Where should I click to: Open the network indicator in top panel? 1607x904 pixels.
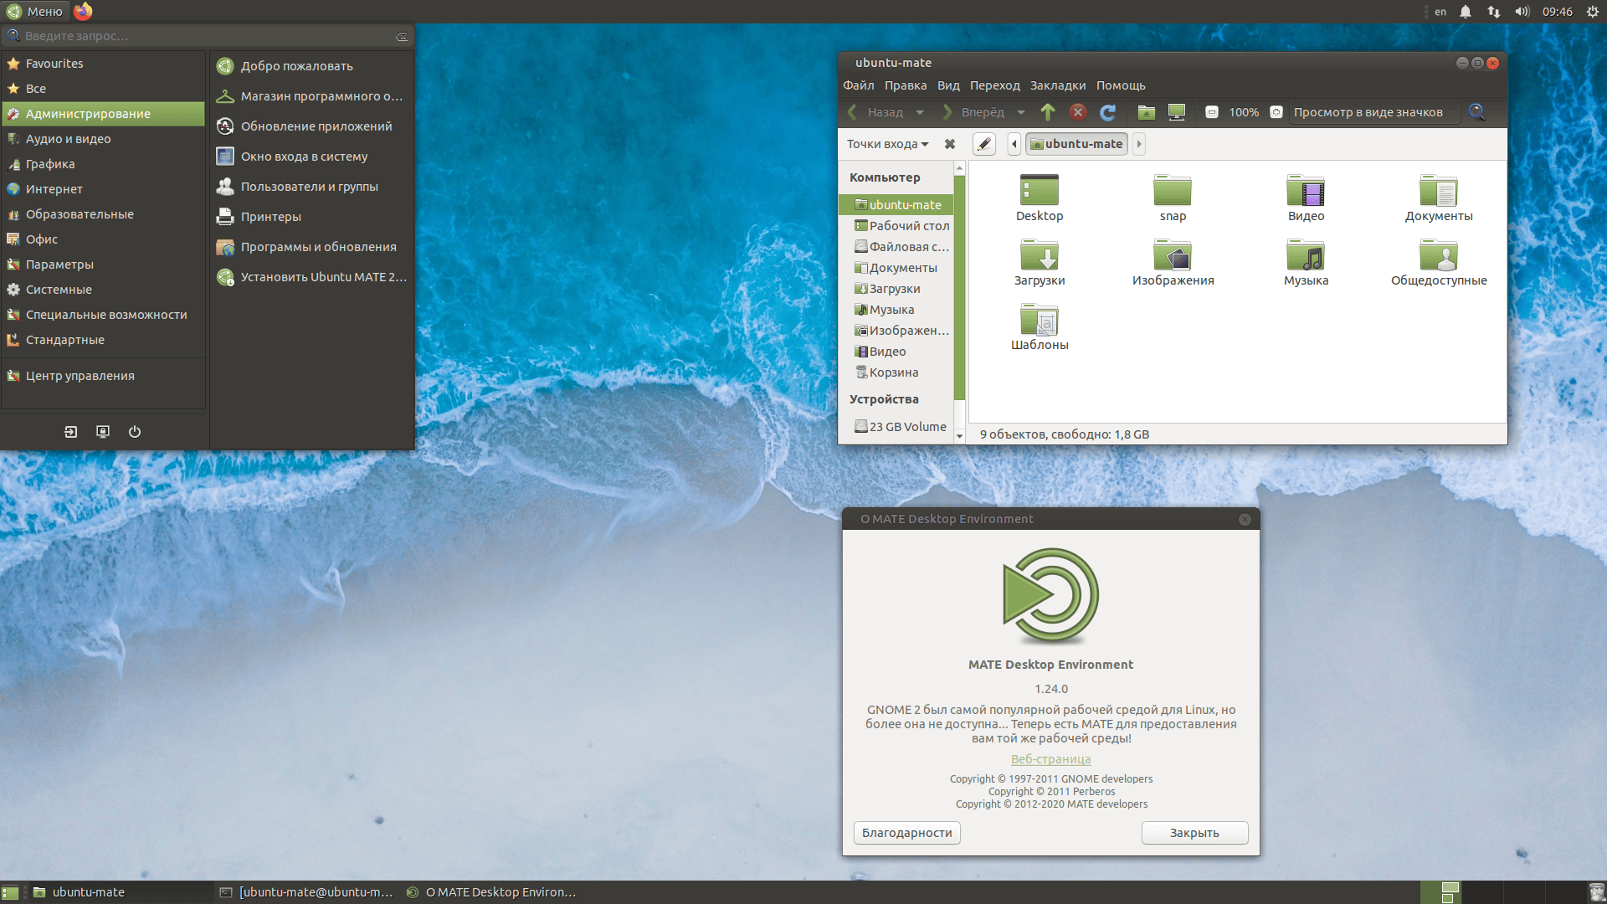tap(1494, 12)
